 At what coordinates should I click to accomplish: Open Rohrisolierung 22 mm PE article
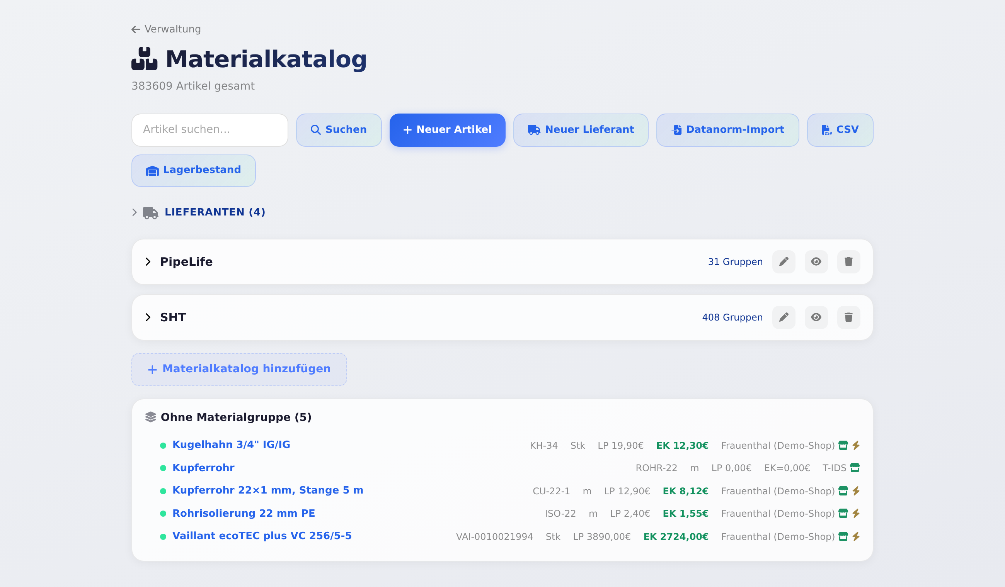244,513
